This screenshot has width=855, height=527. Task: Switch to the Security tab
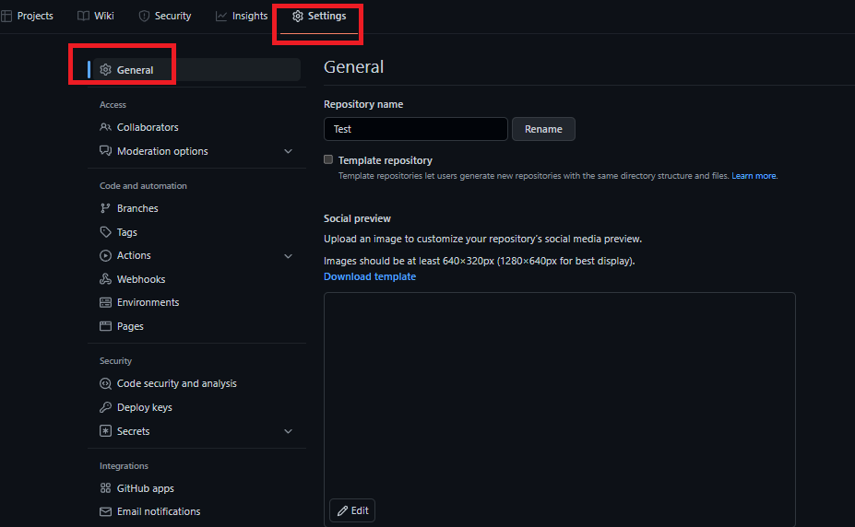(165, 17)
